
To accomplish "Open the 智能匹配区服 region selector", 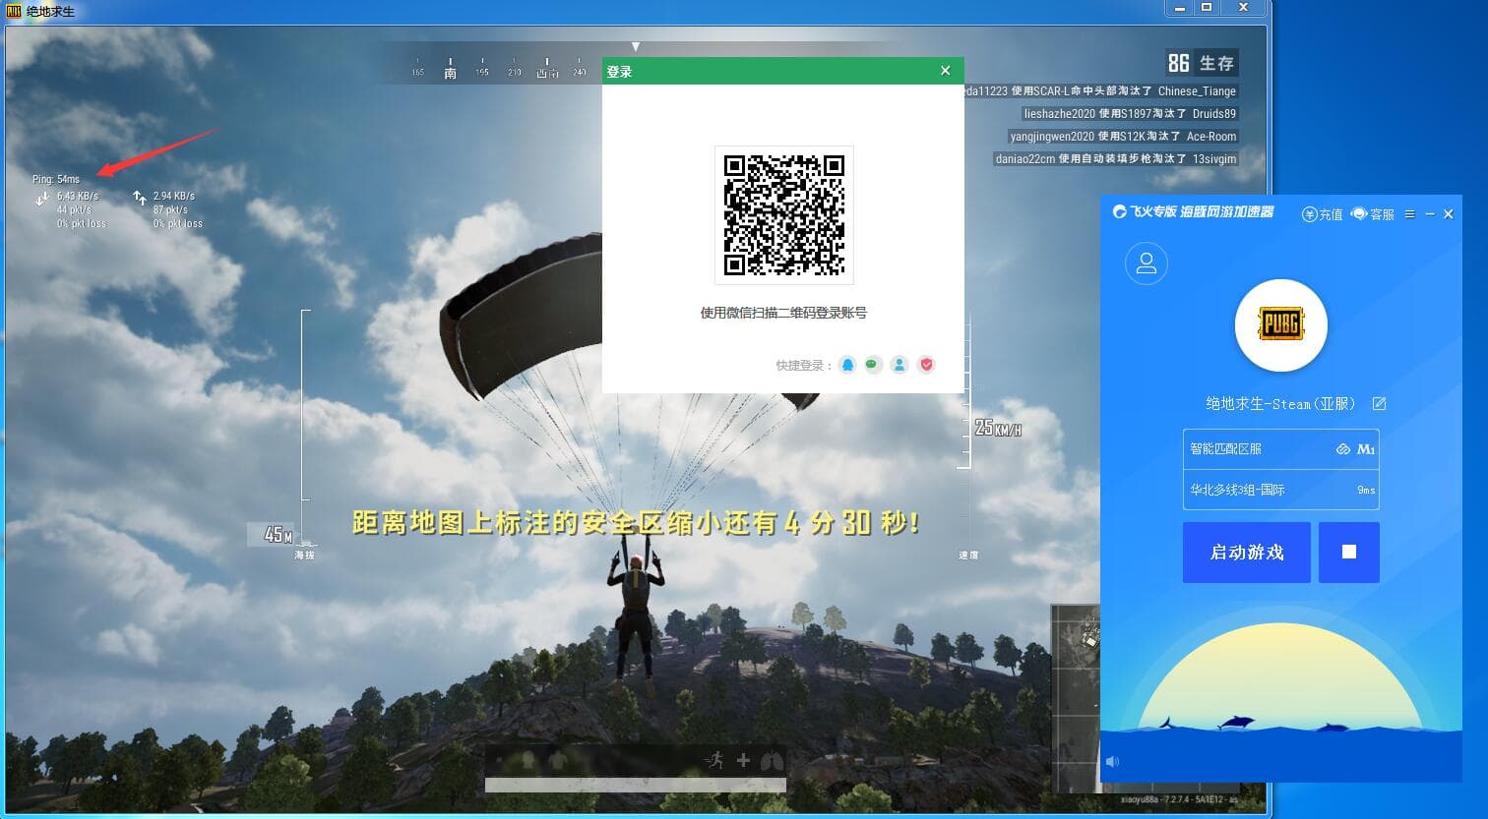I will [1280, 449].
